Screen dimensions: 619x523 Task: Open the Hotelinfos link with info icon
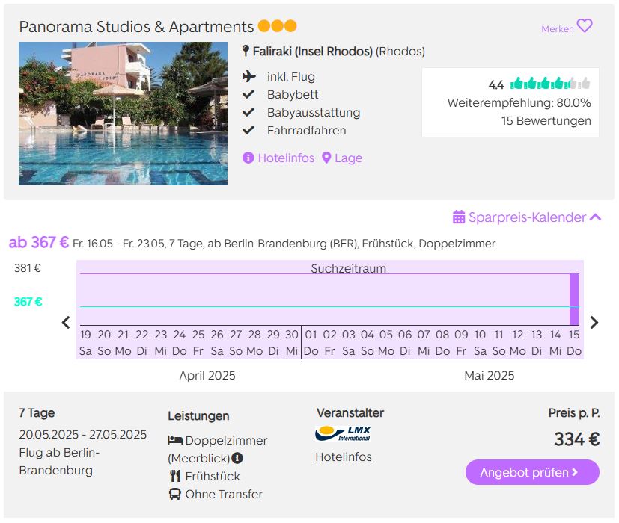pyautogui.click(x=278, y=158)
